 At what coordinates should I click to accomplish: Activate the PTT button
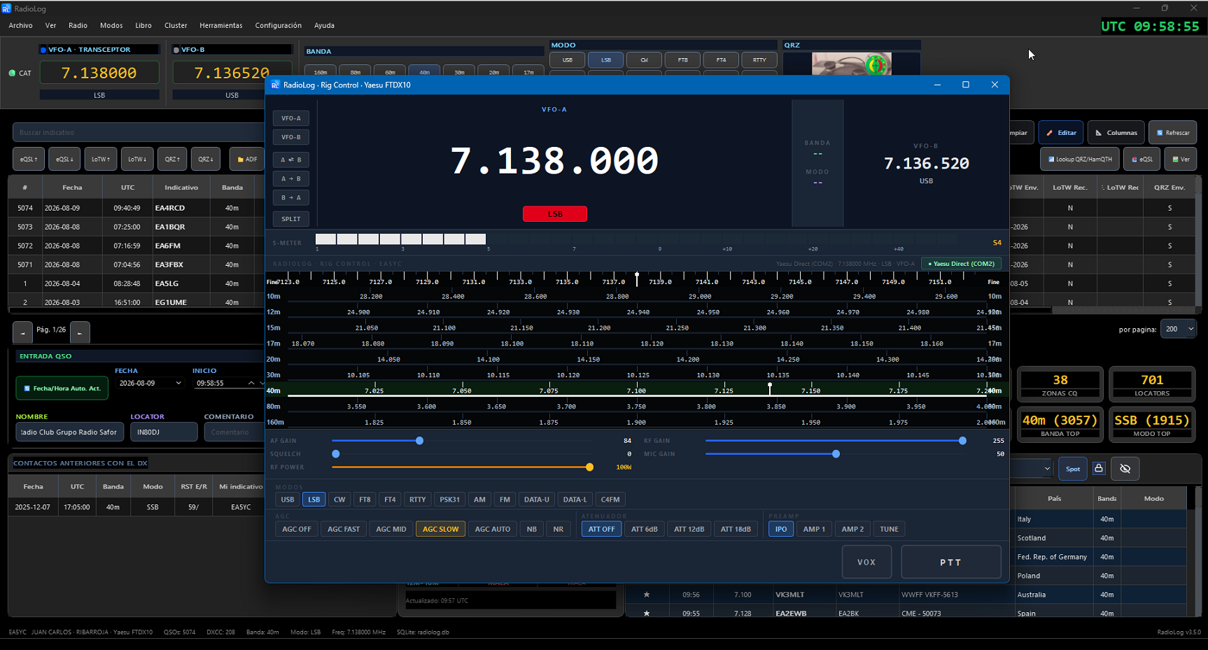(950, 563)
